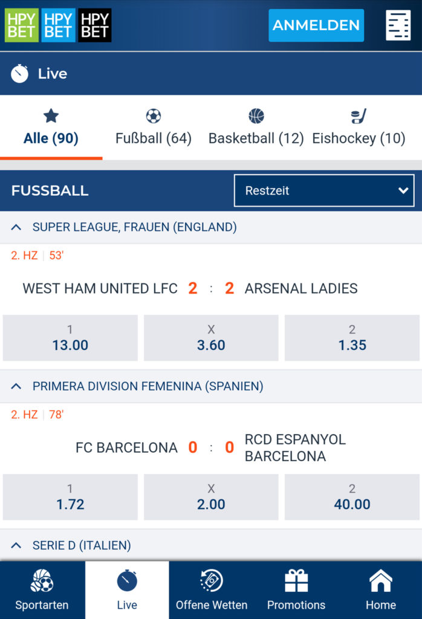The width and height of the screenshot is (422, 619).
Task: Go to Home in bottom navigation
Action: [380, 590]
